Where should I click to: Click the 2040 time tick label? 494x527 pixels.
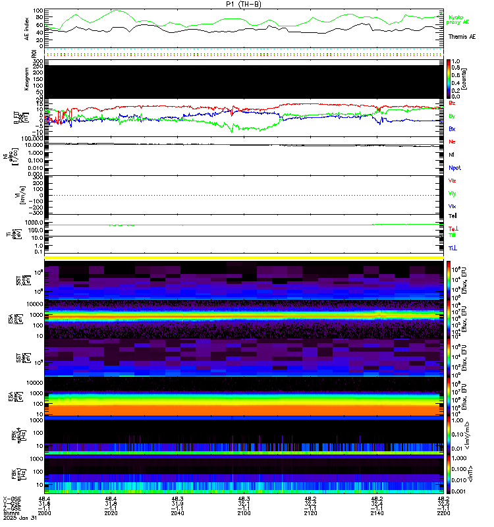[177, 513]
